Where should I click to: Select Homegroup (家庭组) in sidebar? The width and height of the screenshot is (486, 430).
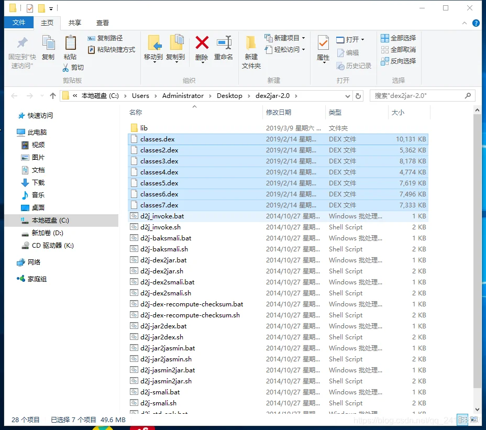point(32,279)
